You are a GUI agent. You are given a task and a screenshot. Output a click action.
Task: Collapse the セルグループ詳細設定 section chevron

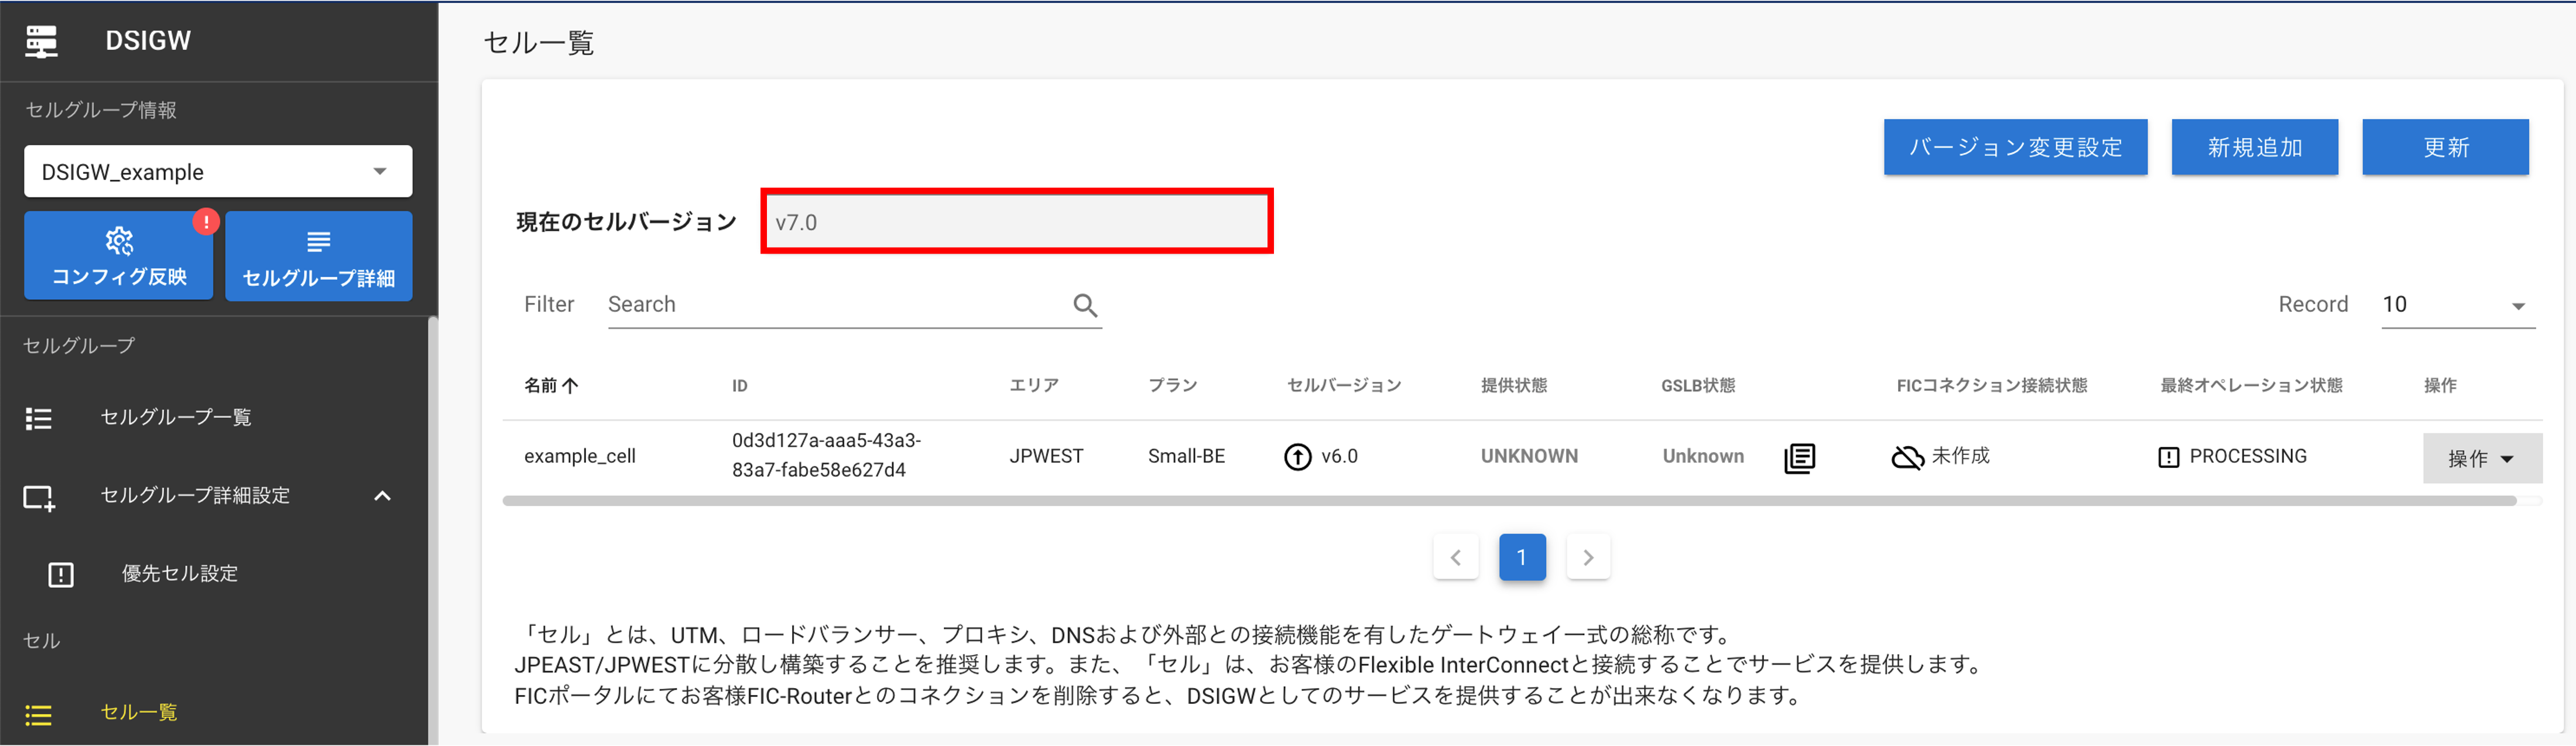(x=382, y=496)
